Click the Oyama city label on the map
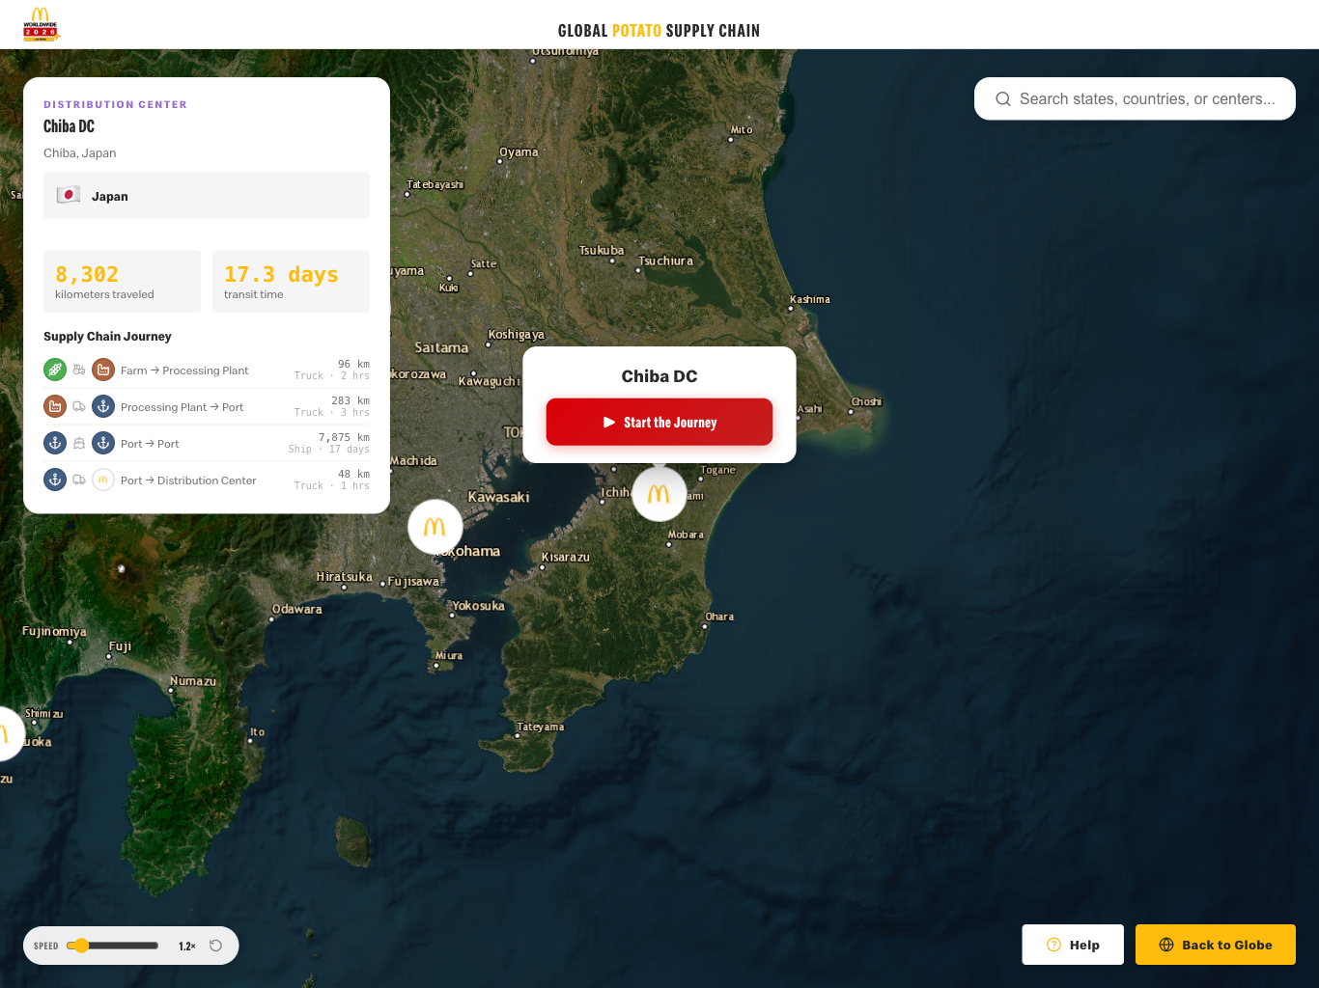This screenshot has width=1319, height=988. tap(519, 151)
